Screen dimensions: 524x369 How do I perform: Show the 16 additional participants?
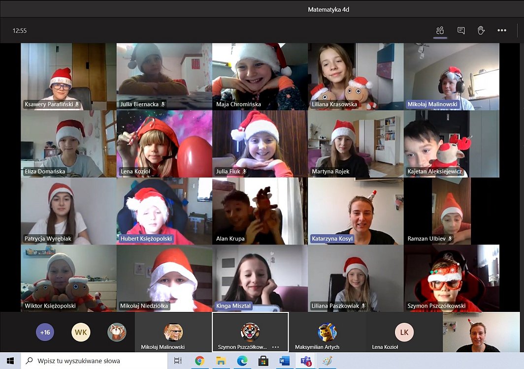[x=45, y=332]
